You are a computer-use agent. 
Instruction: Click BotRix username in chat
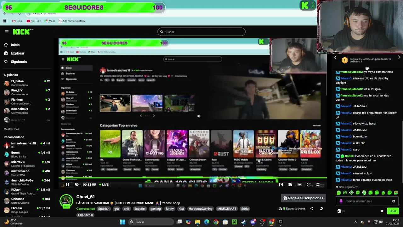coord(349,156)
